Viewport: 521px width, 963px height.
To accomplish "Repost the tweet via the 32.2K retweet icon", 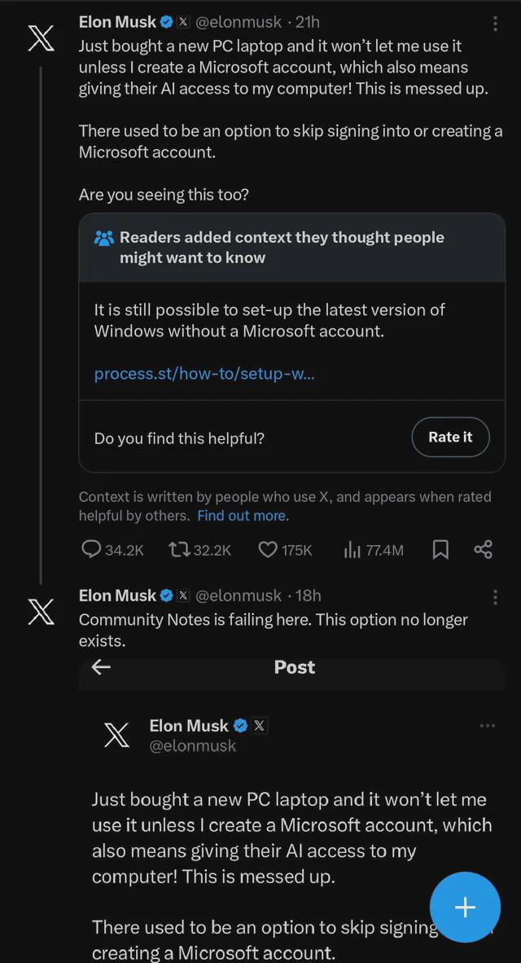I will tap(177, 550).
